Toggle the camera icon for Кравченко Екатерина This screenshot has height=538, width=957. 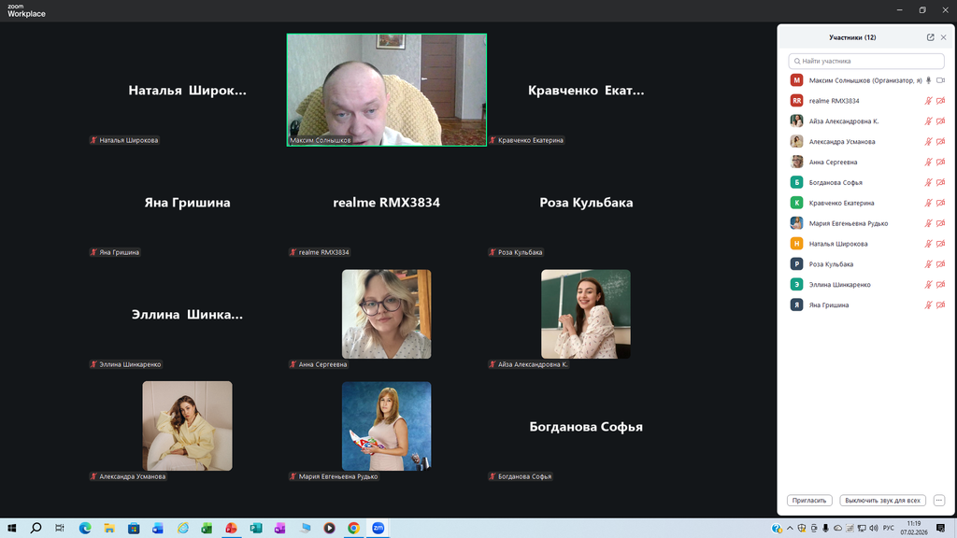(941, 203)
